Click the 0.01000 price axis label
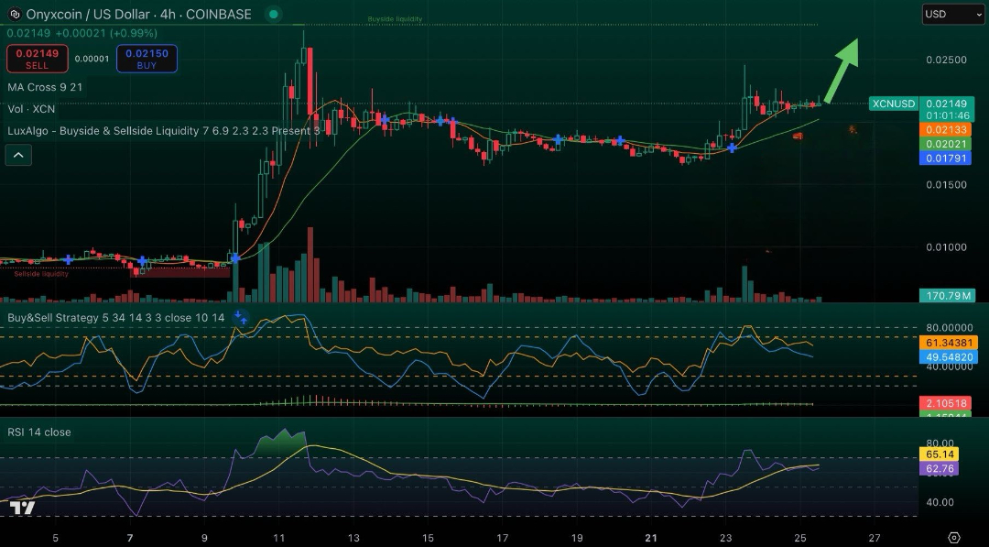Image resolution: width=989 pixels, height=547 pixels. point(946,247)
